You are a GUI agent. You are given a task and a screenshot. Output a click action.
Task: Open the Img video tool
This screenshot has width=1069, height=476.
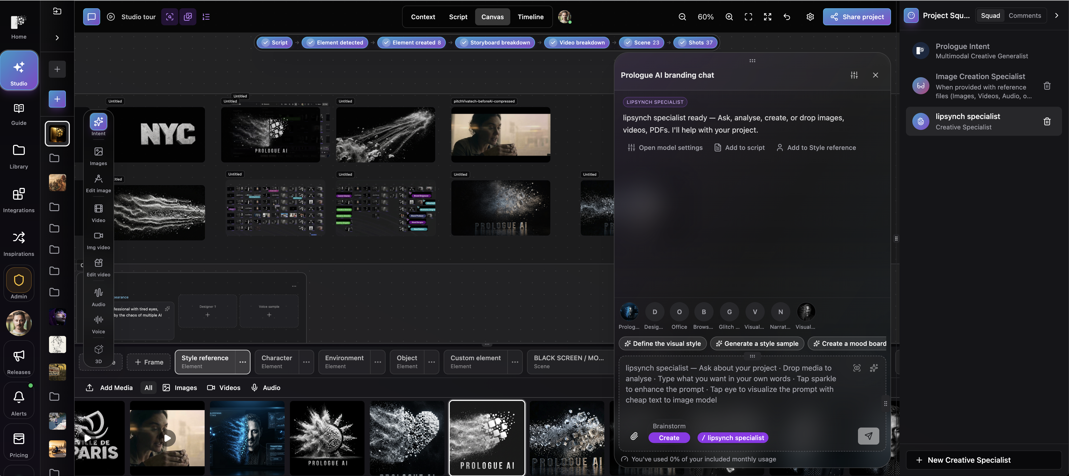coord(98,240)
